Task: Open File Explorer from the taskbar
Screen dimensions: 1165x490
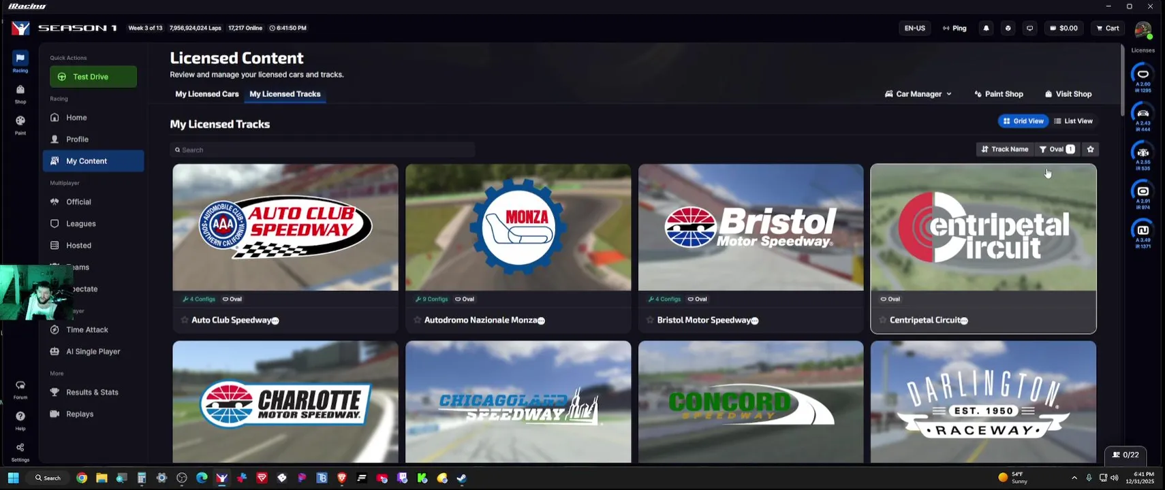Action: 102,478
